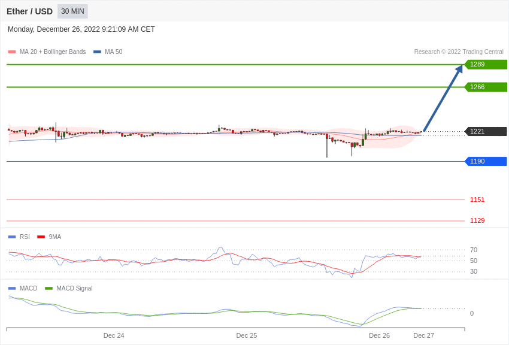
Task: Click the 1289 resistance price tag
Action: click(x=486, y=64)
